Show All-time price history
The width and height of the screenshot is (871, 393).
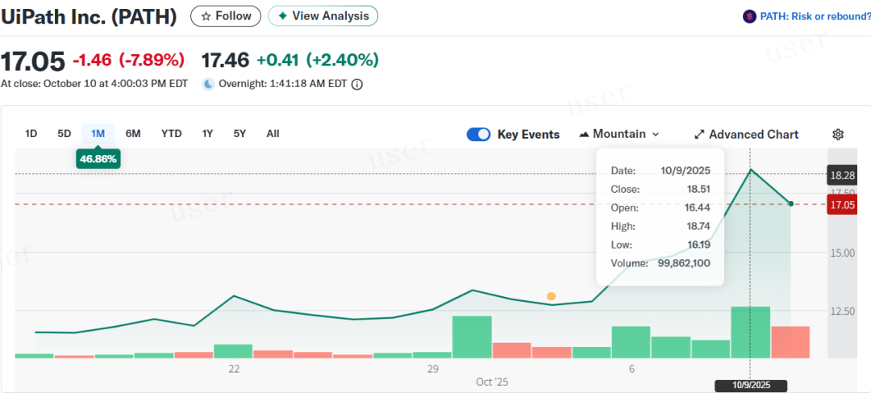(273, 134)
